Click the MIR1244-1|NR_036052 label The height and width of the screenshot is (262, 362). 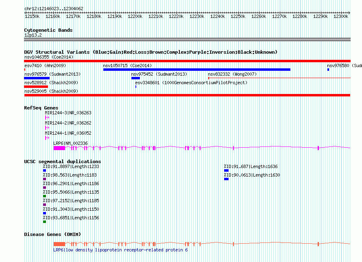[68, 133]
